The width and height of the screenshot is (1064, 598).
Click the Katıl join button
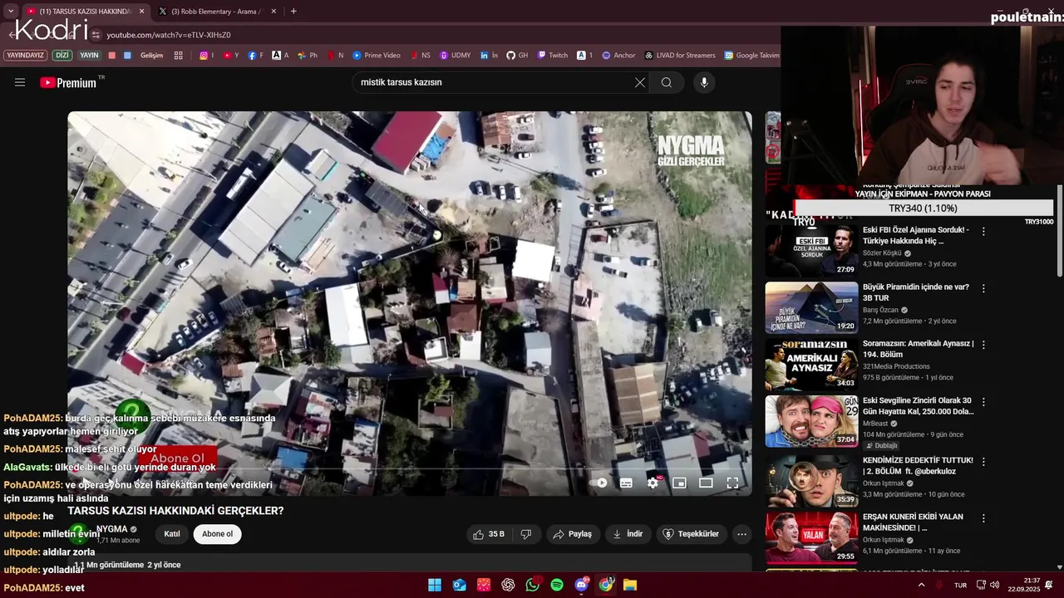172,534
